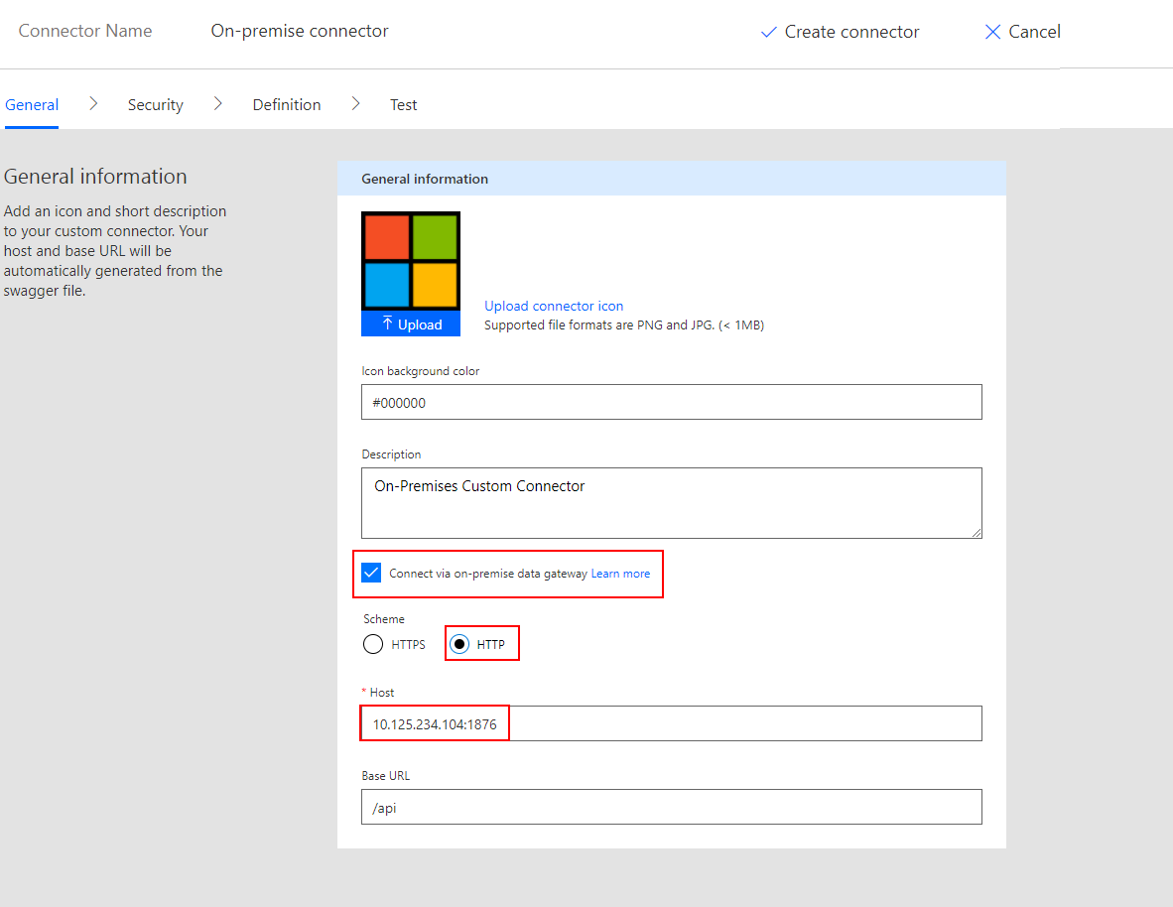Click the Microsoft logo connector icon
The height and width of the screenshot is (907, 1173).
411,261
